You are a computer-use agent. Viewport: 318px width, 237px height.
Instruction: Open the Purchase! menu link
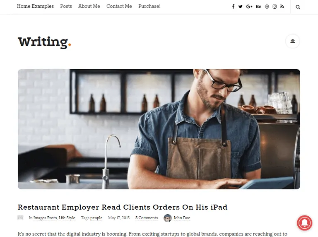point(149,6)
